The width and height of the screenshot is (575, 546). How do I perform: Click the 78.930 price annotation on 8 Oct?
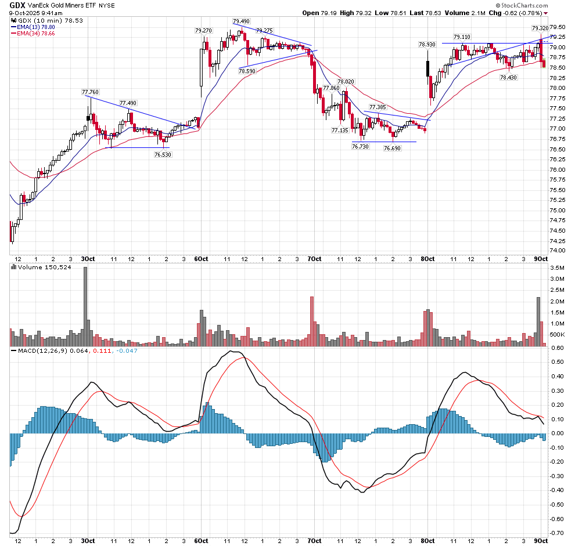427,44
